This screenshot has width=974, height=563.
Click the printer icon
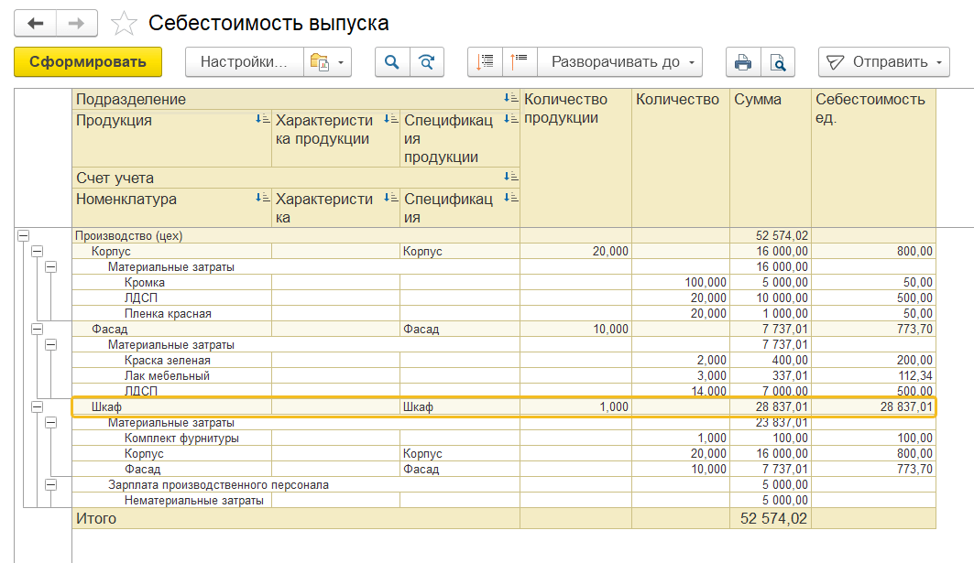743,62
